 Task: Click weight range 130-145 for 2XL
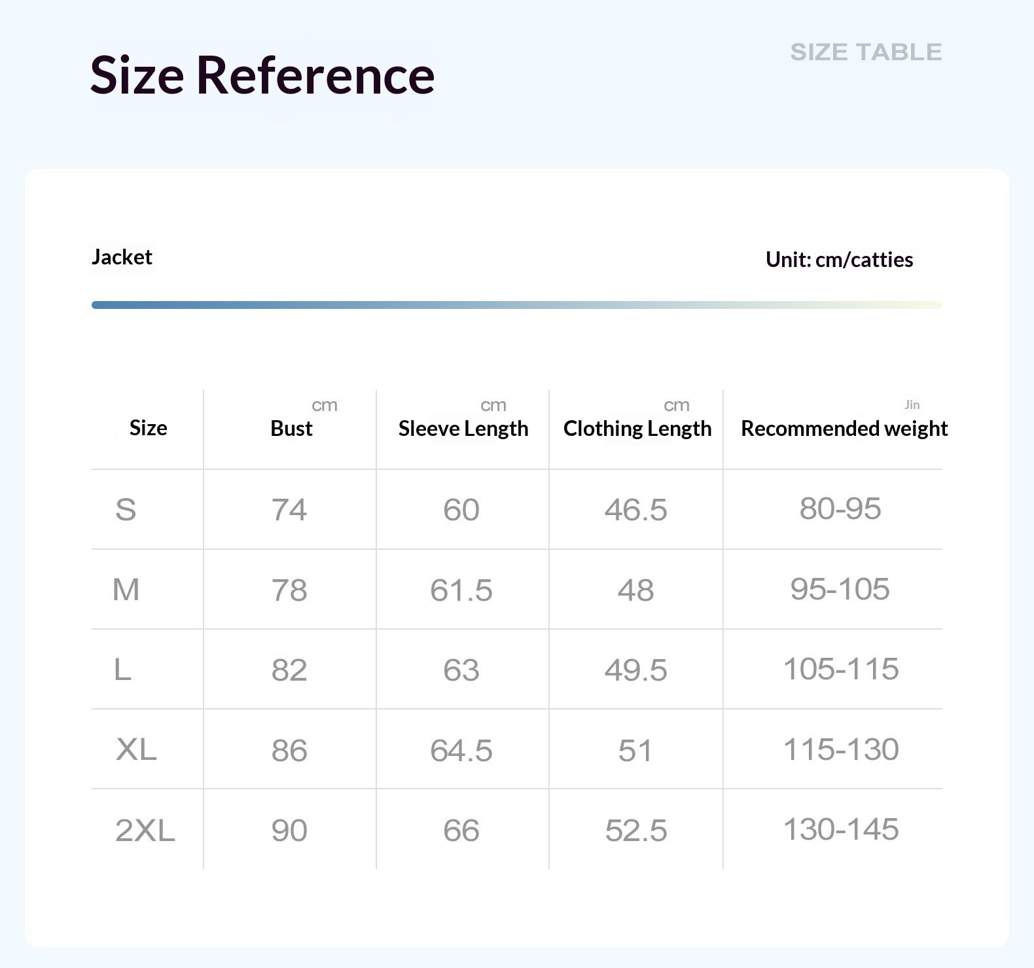click(841, 829)
